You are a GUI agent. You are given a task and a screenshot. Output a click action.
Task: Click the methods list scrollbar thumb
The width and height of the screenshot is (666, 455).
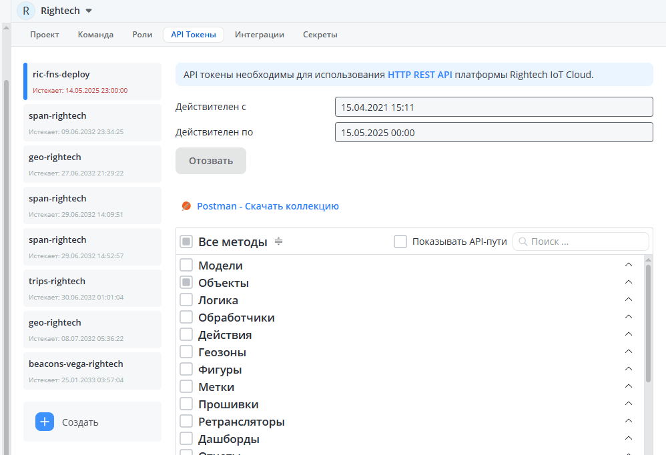point(648,324)
